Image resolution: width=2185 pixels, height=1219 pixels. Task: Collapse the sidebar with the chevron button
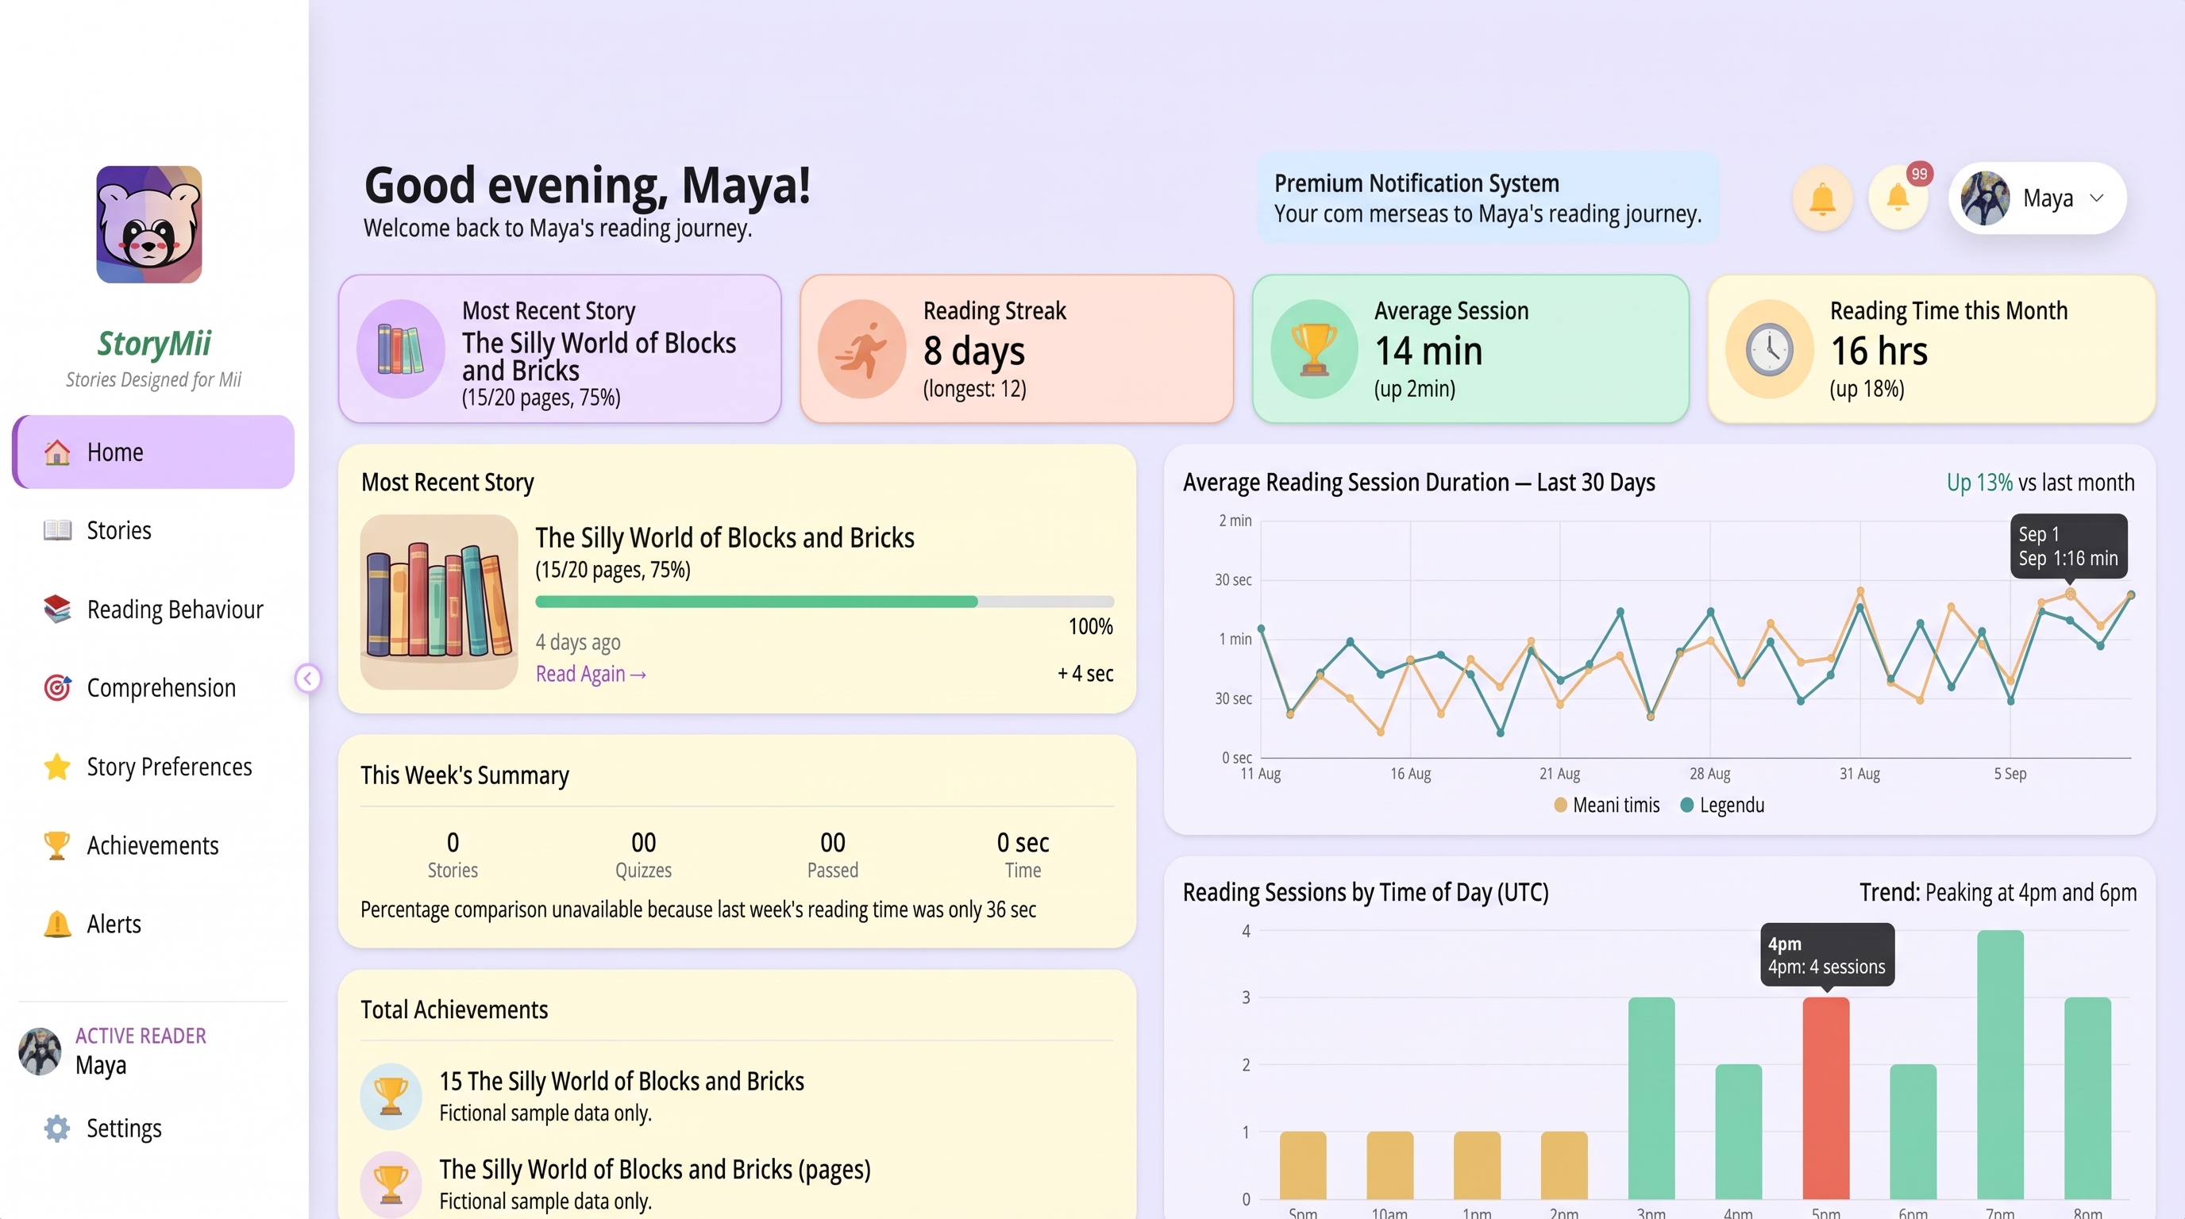coord(308,679)
